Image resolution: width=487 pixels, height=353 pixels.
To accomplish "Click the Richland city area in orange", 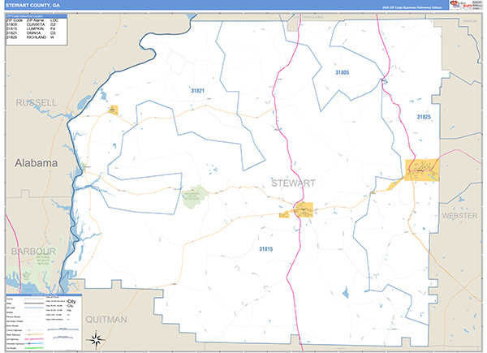I will (422, 170).
